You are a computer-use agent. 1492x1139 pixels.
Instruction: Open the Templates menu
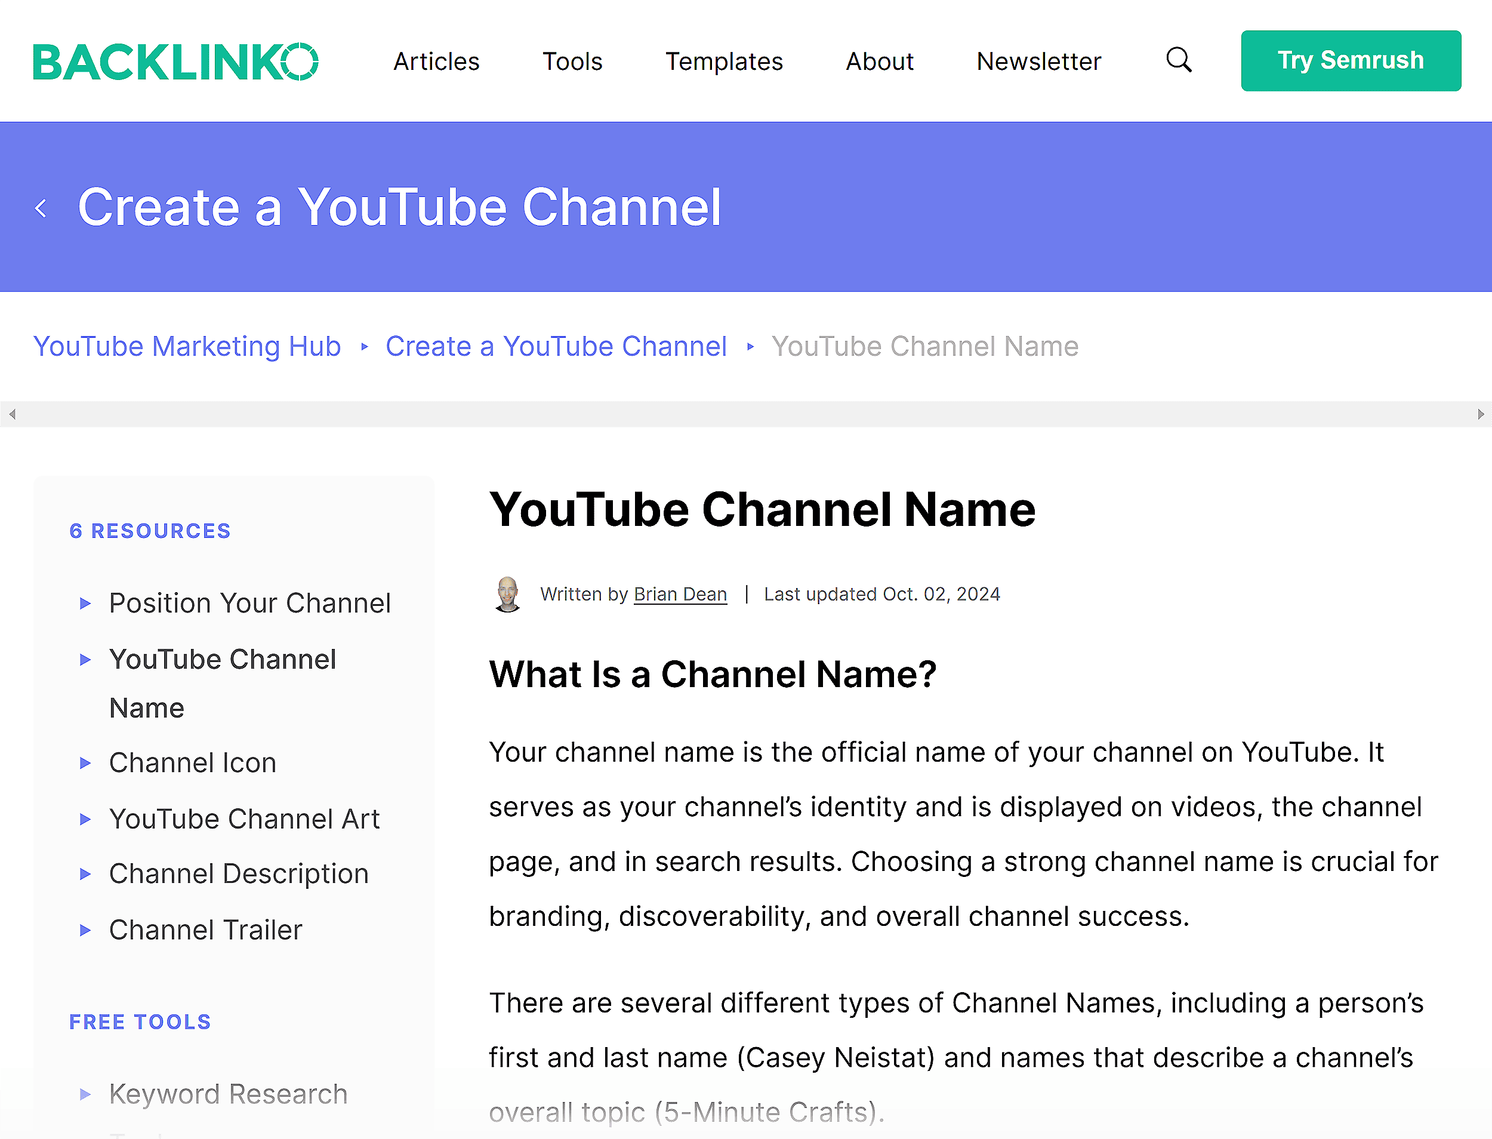[724, 61]
